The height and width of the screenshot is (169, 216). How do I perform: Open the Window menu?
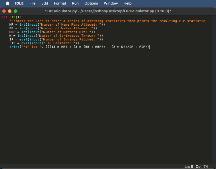(x=111, y=3)
